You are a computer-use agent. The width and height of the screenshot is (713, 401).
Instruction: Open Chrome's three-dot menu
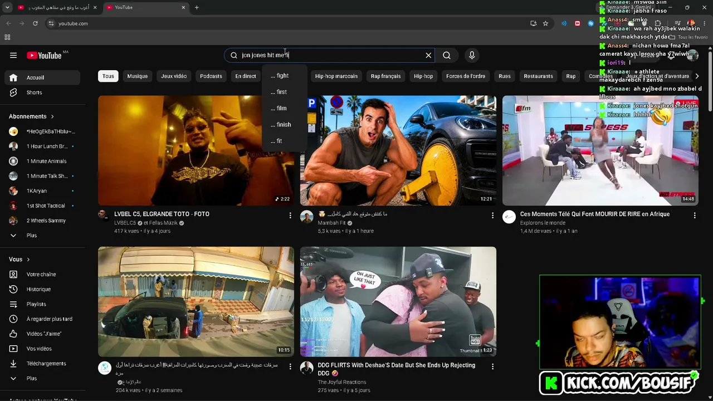click(705, 23)
